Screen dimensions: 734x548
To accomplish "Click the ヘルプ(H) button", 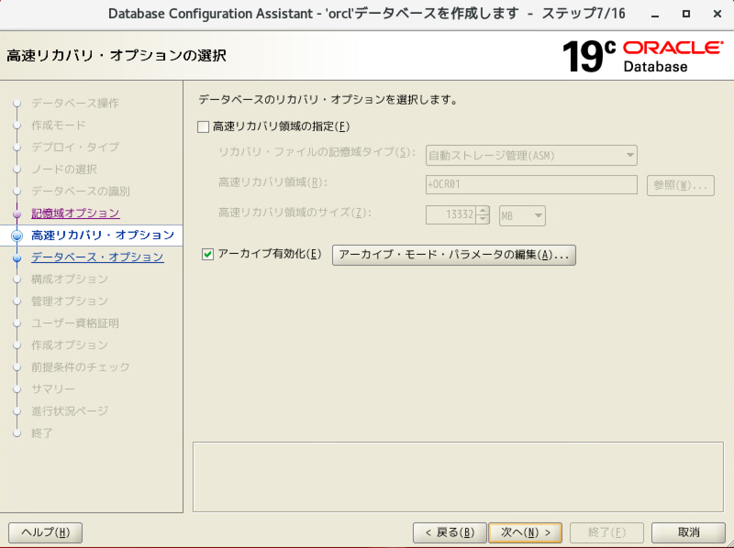I will point(45,532).
